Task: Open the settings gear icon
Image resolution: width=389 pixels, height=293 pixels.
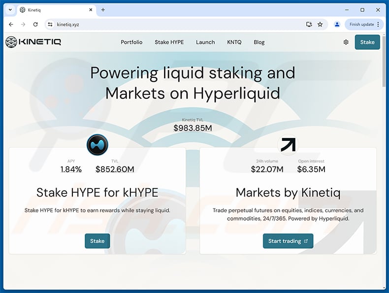Action: (x=346, y=42)
